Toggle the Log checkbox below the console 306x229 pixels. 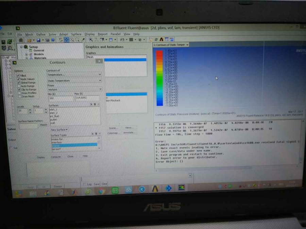point(85,184)
